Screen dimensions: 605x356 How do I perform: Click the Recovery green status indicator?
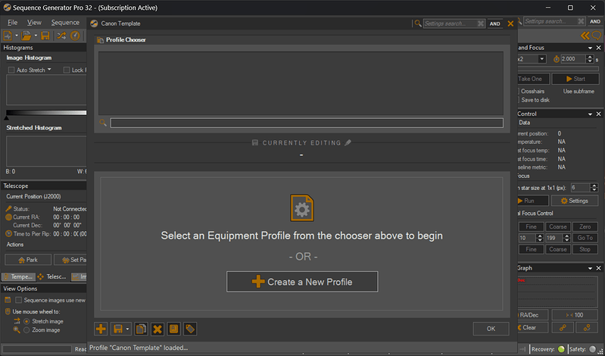[561, 349]
